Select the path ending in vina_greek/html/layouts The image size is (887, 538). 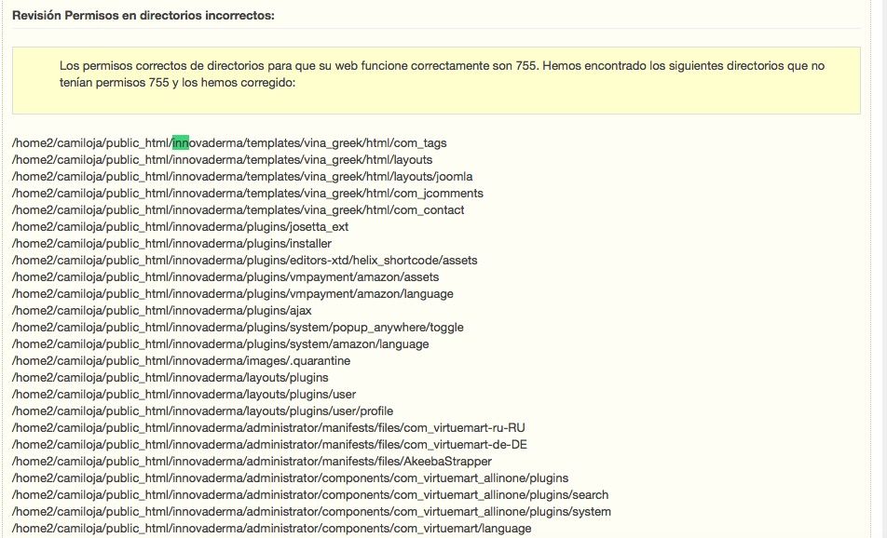pos(223,160)
